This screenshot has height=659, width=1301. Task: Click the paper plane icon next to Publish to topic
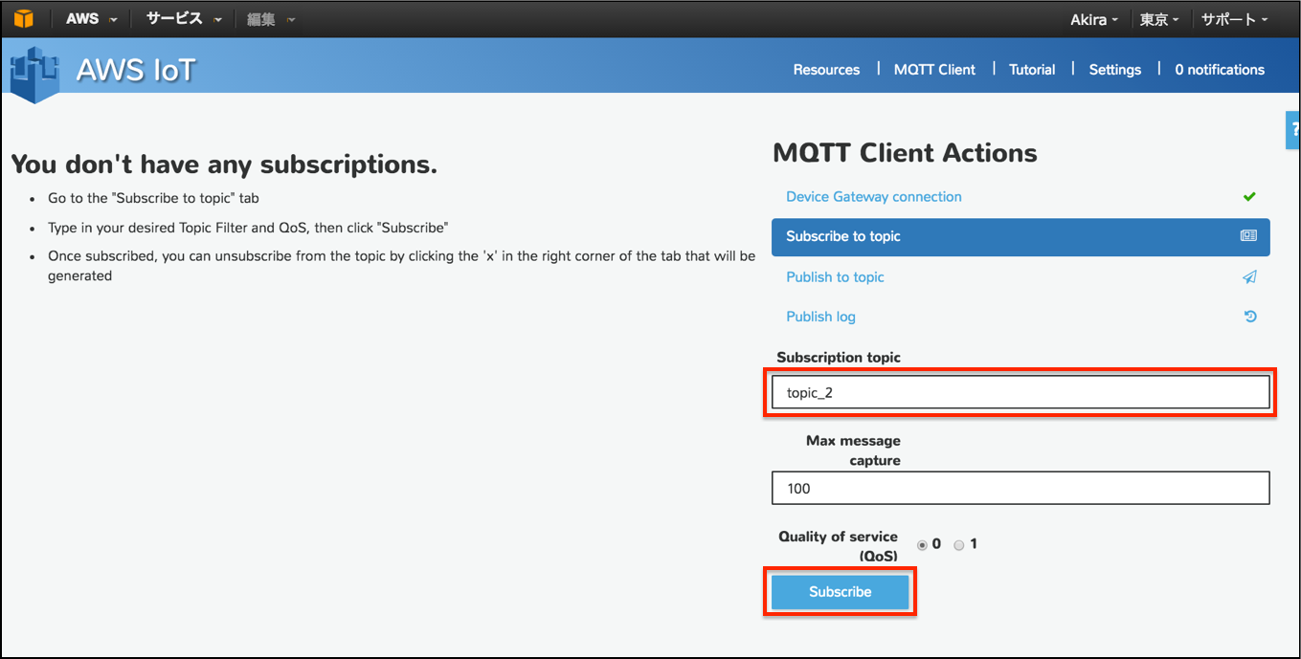[1250, 276]
